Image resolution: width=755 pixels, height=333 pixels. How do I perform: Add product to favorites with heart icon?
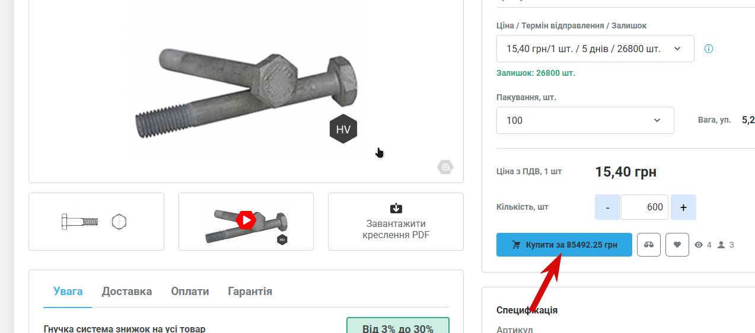coord(677,245)
